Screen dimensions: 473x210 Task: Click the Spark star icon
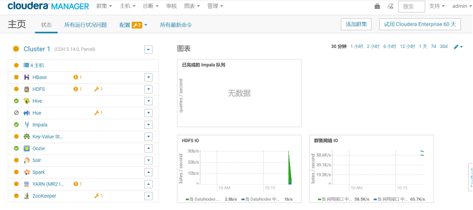27,172
